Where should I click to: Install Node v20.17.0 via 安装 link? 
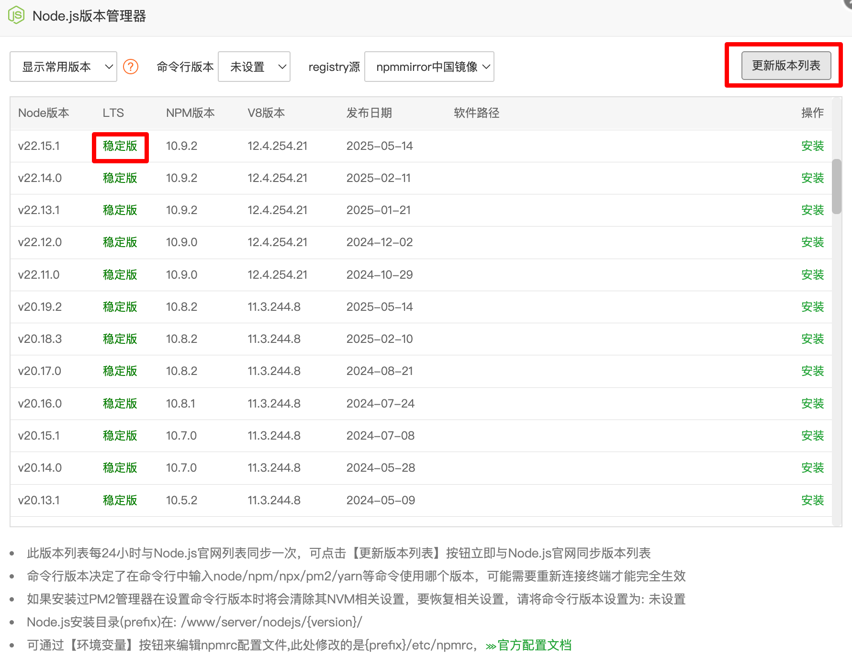click(813, 371)
